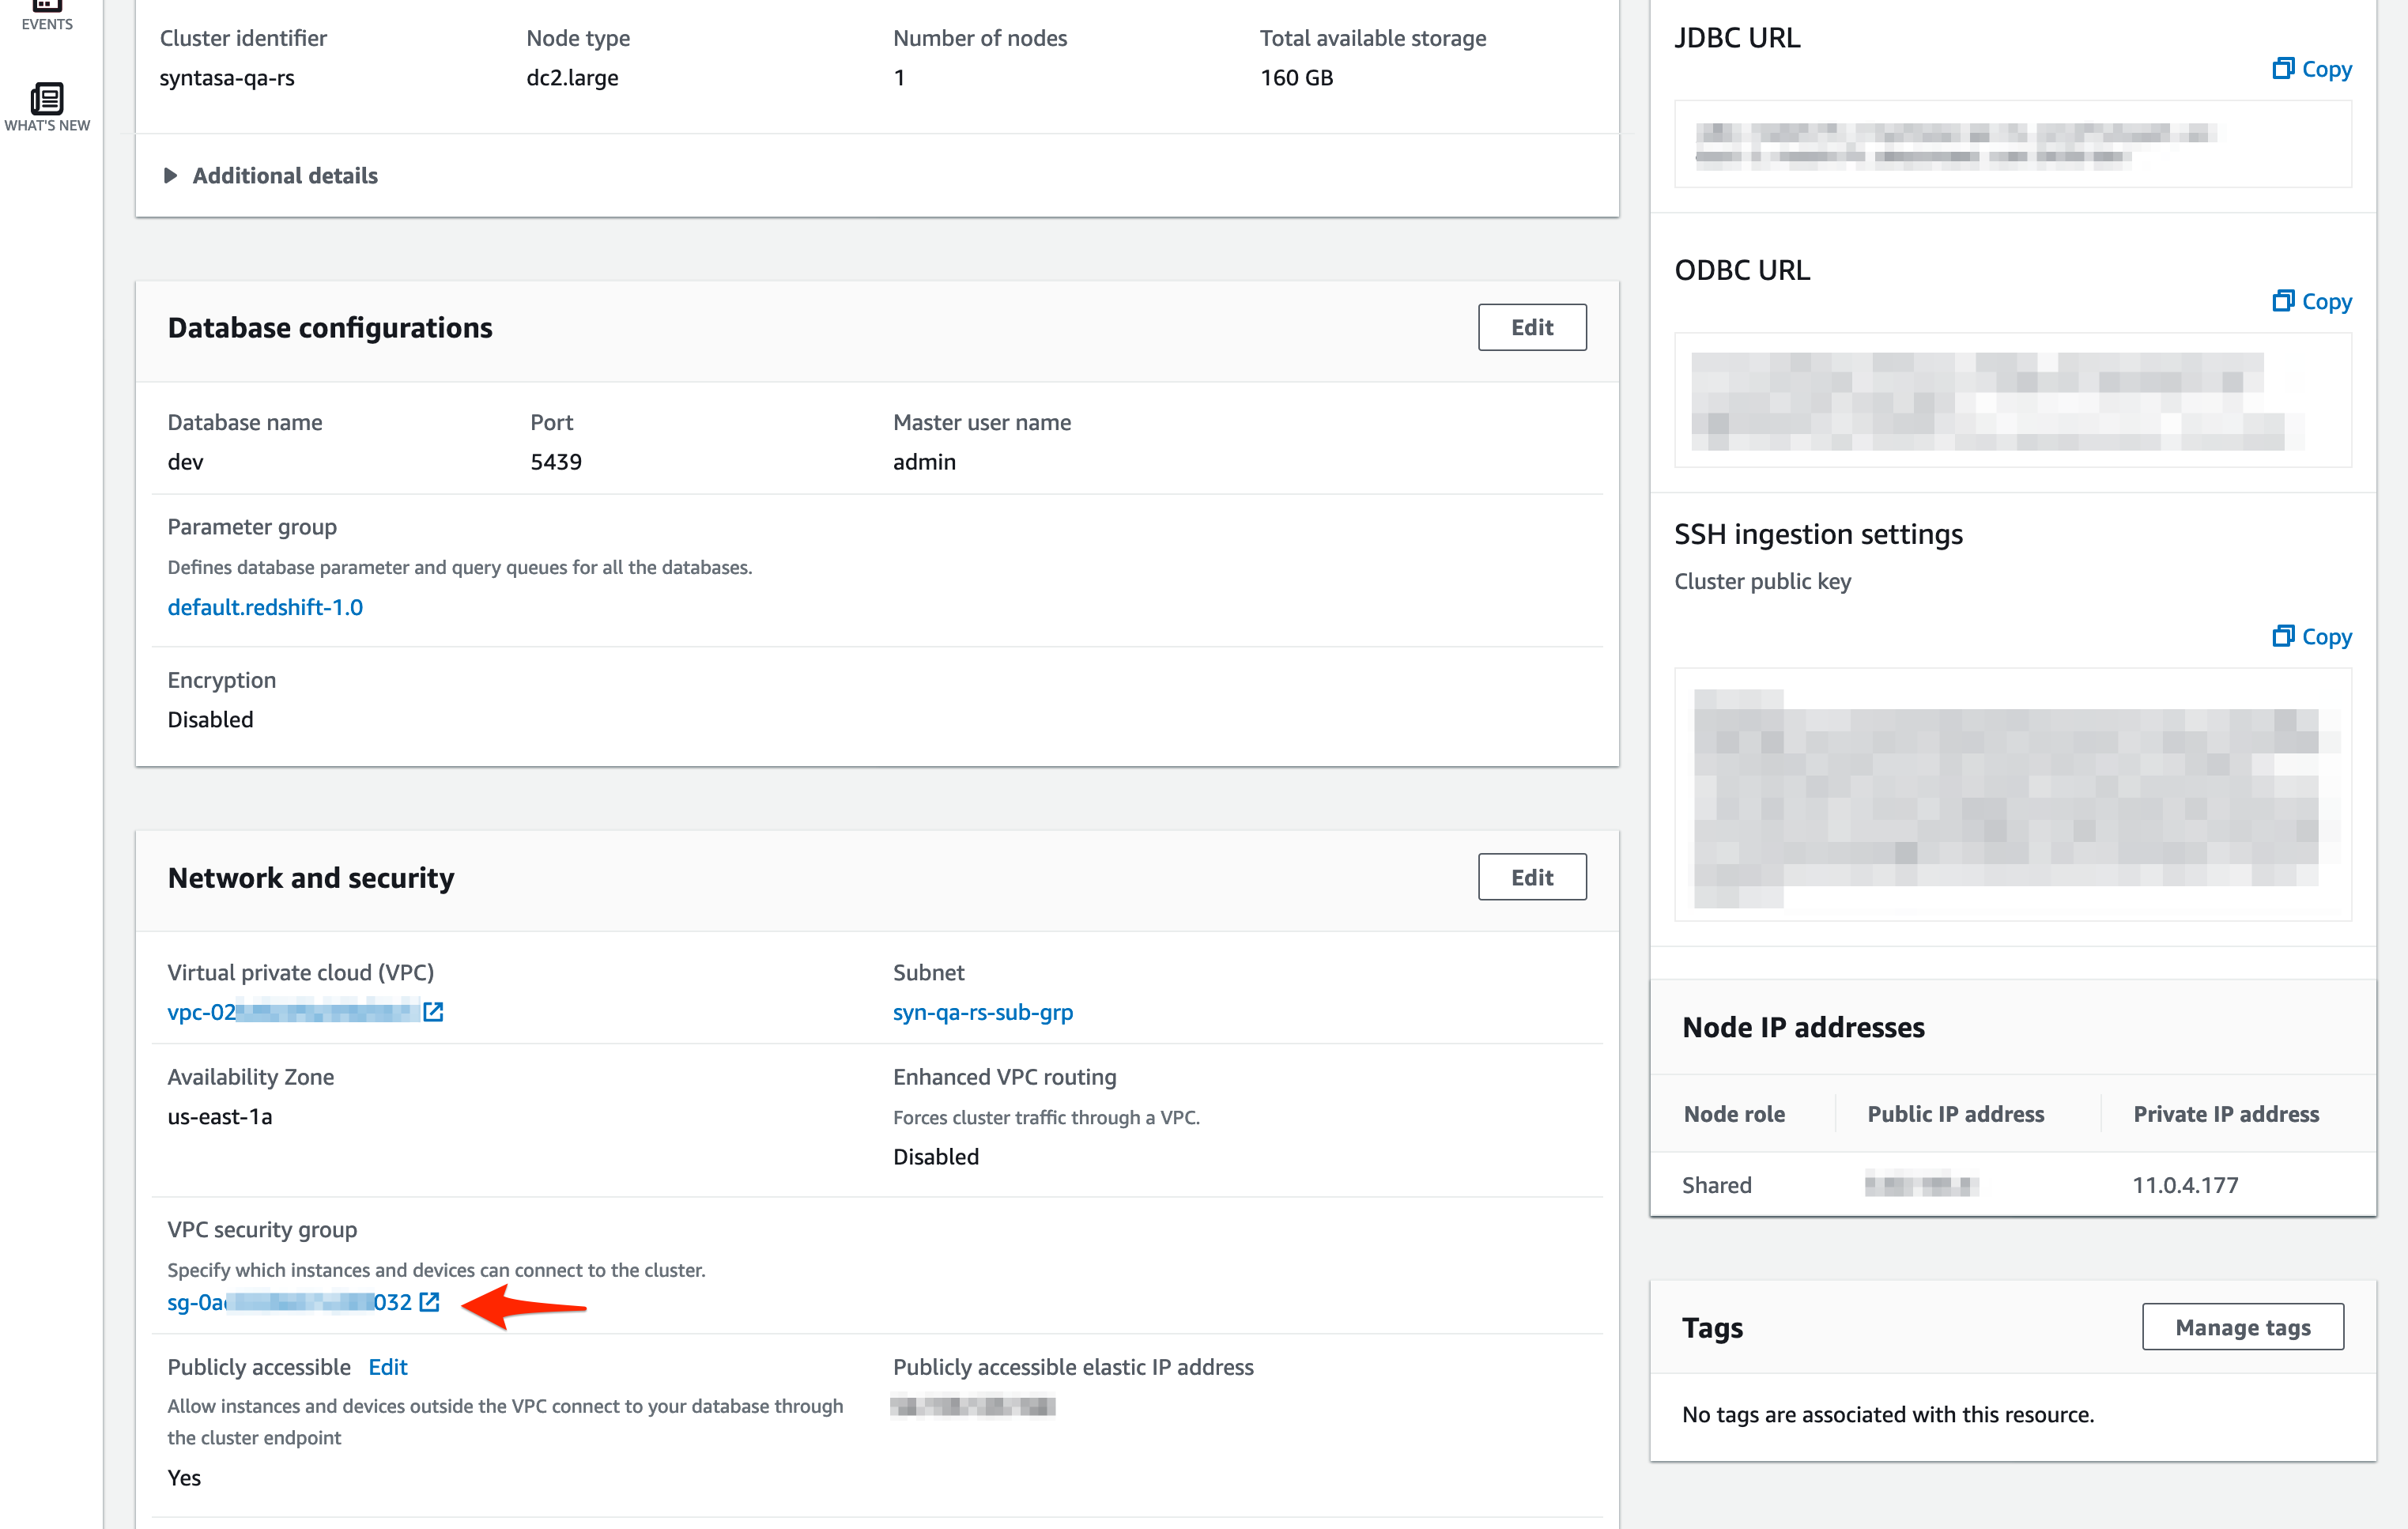Click the Public IP address column header

1955,1114
